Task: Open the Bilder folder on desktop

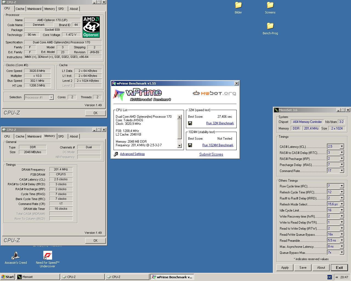Action: coord(238,8)
